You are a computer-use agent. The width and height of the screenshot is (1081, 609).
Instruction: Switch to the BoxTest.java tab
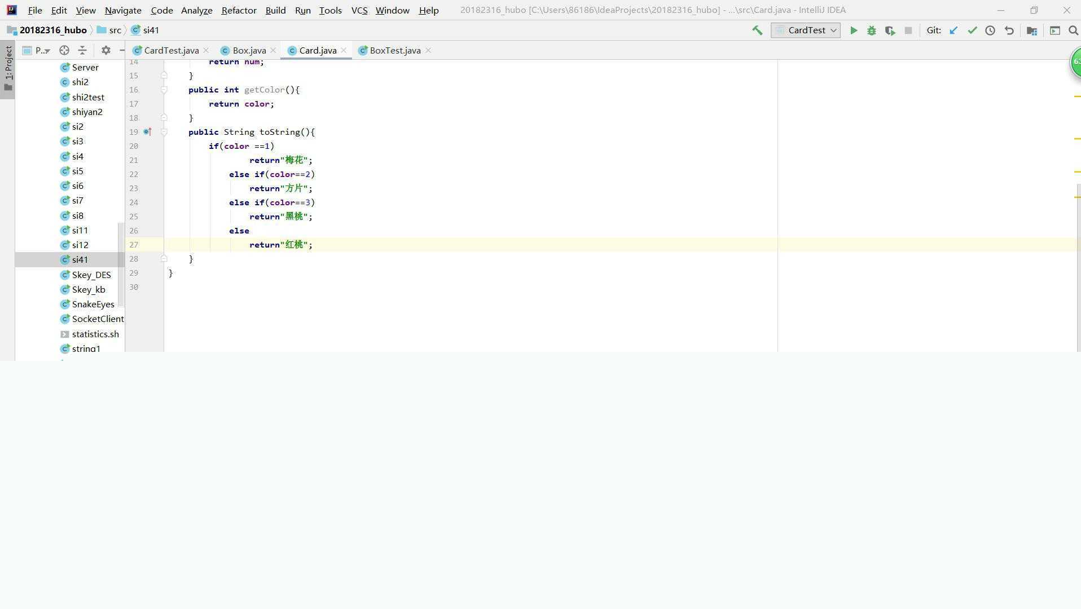click(395, 50)
